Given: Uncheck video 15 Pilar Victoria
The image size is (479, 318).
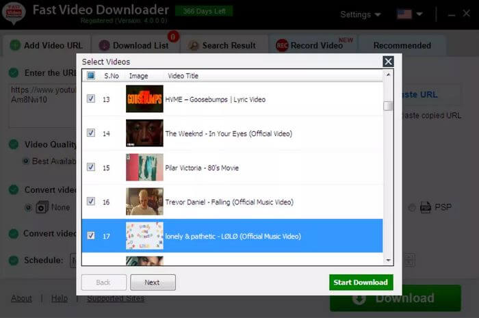Looking at the screenshot, I should click(x=91, y=167).
